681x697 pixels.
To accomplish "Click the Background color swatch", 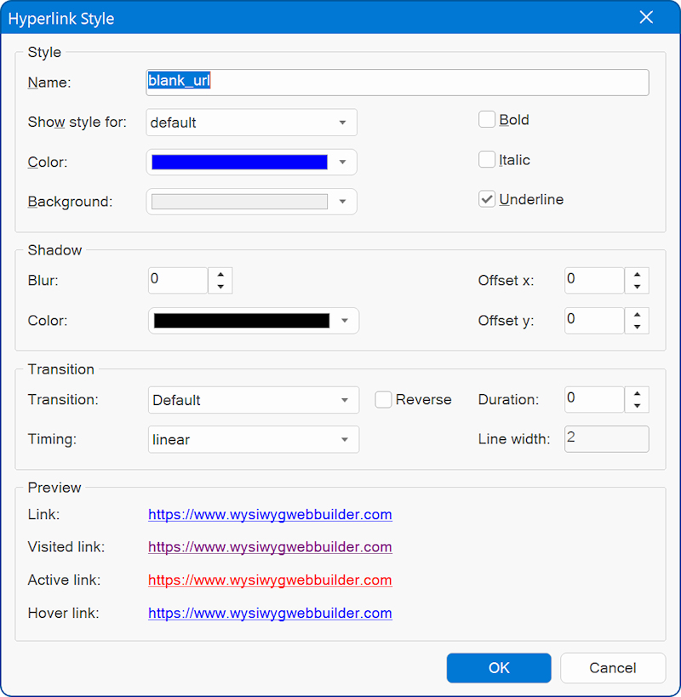I will 239,202.
